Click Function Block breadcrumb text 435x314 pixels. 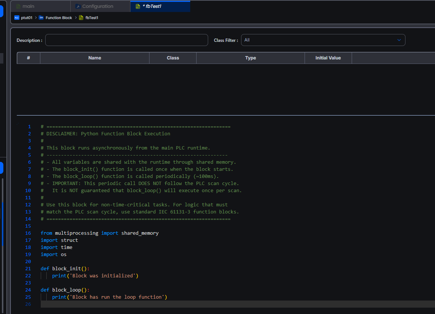coord(59,18)
